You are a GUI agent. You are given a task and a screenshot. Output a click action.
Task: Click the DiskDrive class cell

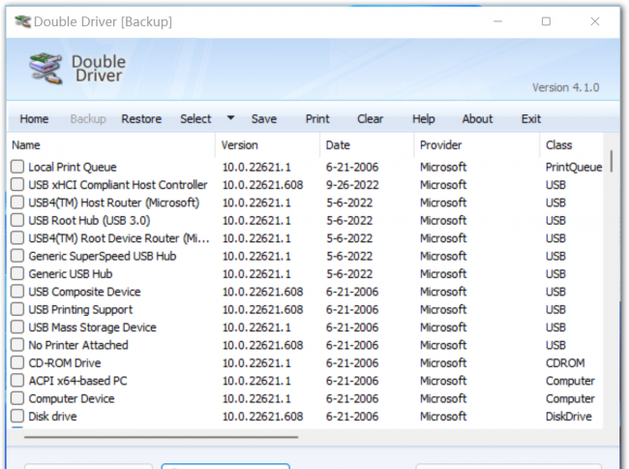tap(569, 417)
